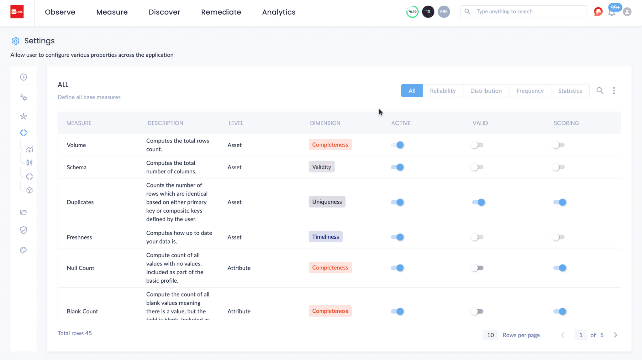Click the 76.99 score progress circle
The height and width of the screenshot is (360, 642).
(x=412, y=12)
